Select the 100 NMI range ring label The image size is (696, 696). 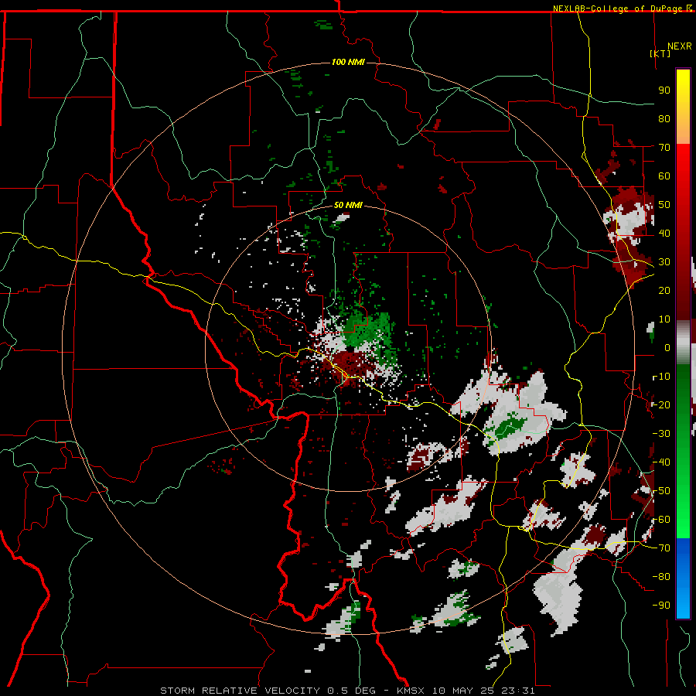pyautogui.click(x=348, y=62)
